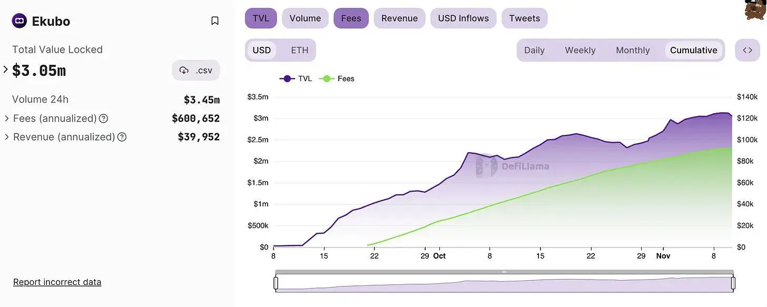Click the download icon on .csv button

coord(184,71)
